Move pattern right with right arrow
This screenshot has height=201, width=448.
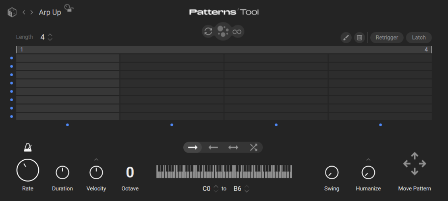(x=422, y=164)
